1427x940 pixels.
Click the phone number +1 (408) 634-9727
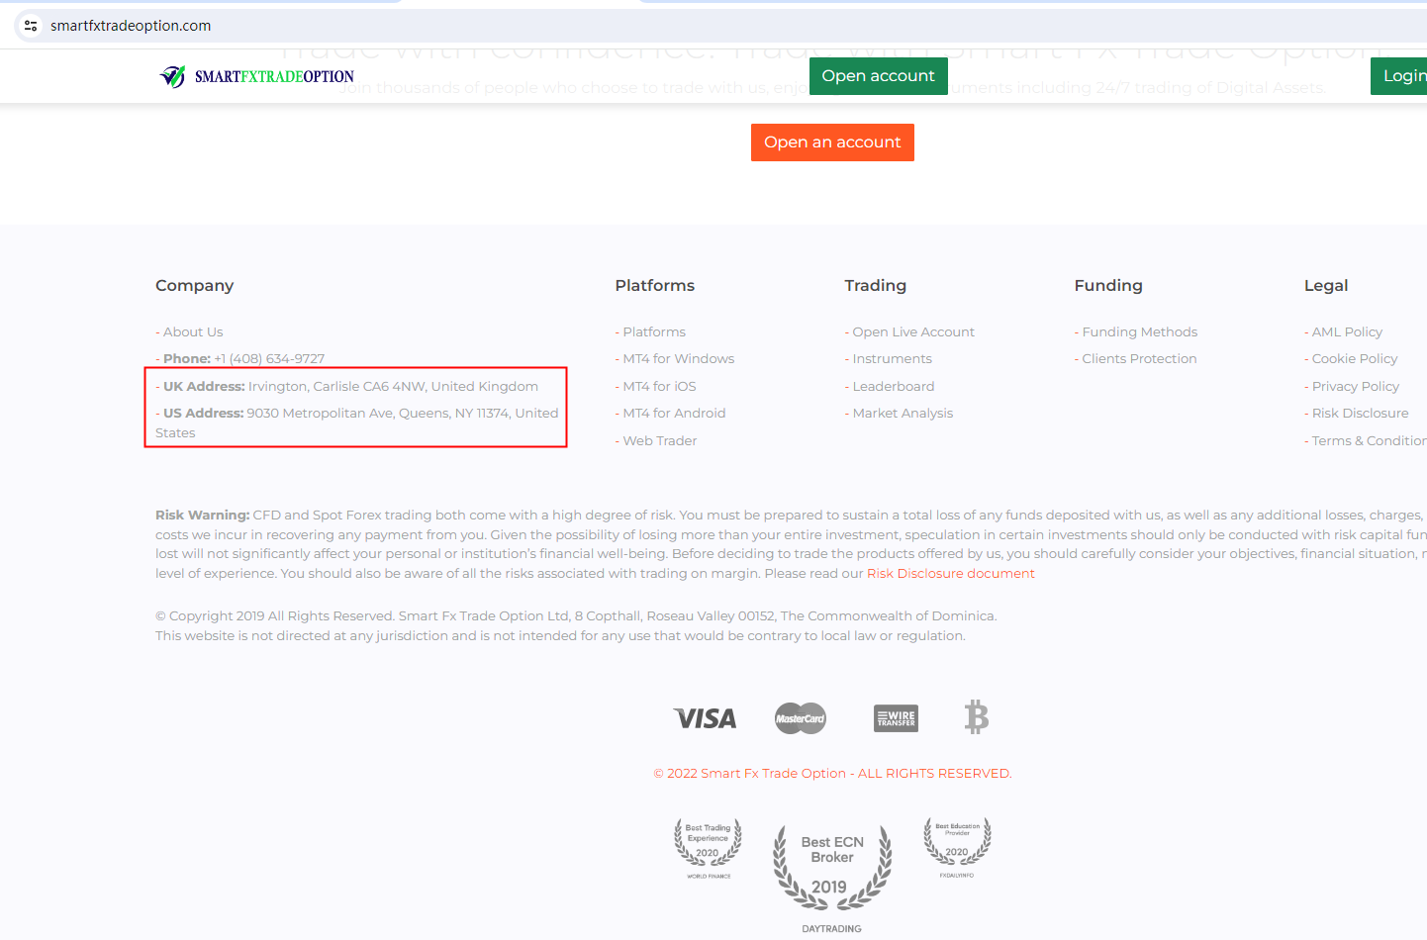[269, 359]
